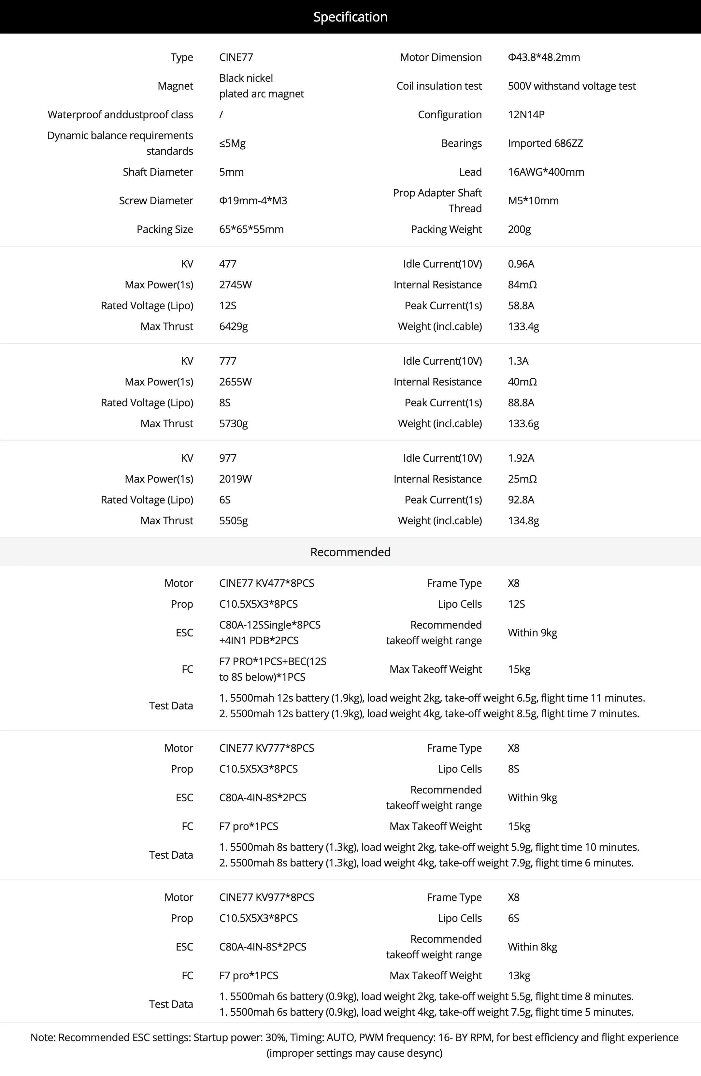
Task: Select the F7 PRO*1PCS+BEC FC entry
Action: [x=273, y=669]
